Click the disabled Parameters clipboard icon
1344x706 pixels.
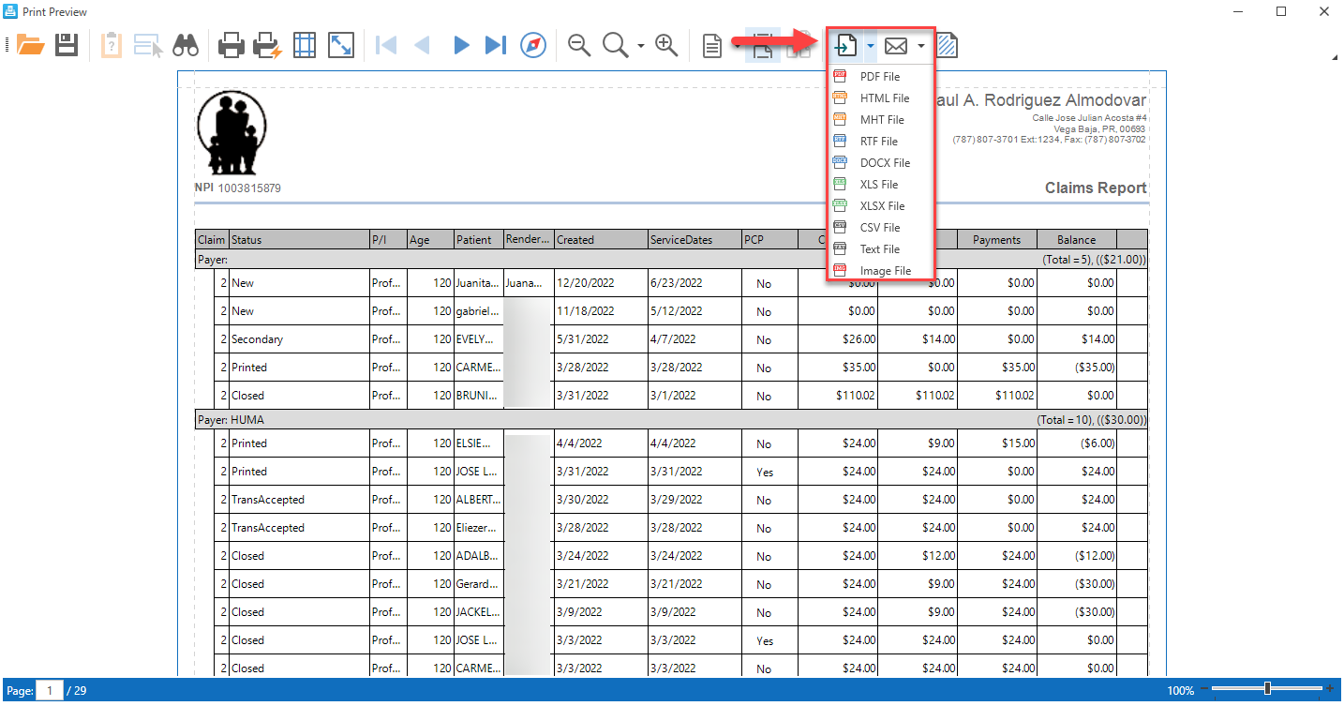point(112,45)
